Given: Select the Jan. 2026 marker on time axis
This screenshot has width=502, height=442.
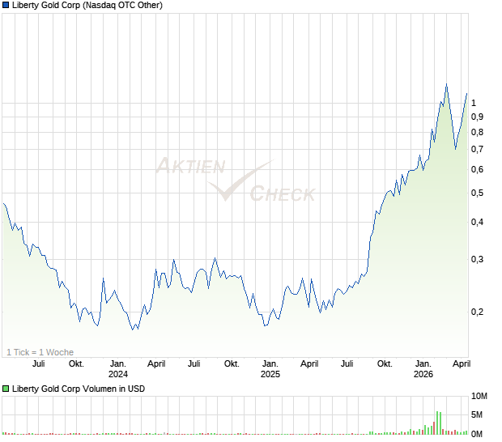Looking at the screenshot, I should point(423,369).
